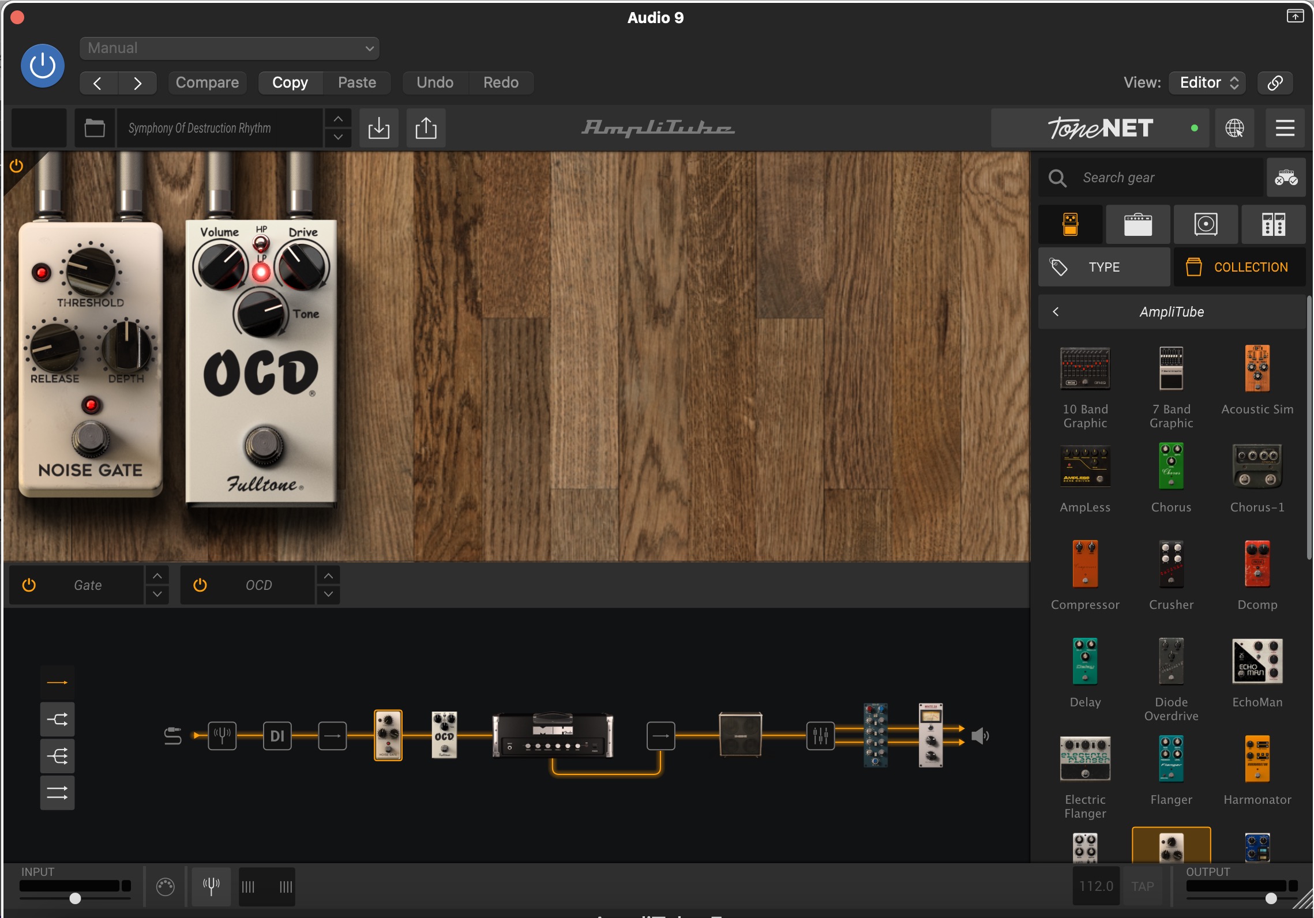Go back from AmpliTube collection

(1056, 312)
